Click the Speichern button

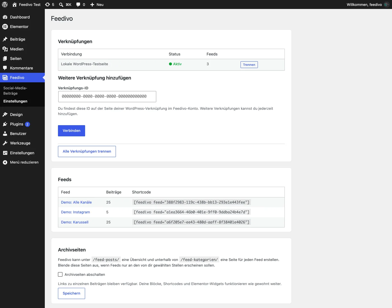click(71, 293)
